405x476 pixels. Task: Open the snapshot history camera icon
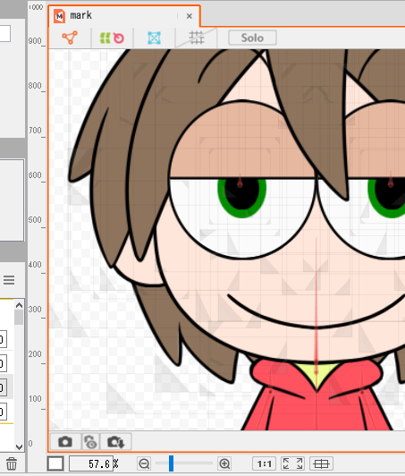pos(90,442)
